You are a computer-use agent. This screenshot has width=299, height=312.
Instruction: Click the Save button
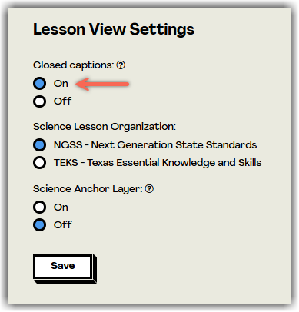pyautogui.click(x=63, y=266)
